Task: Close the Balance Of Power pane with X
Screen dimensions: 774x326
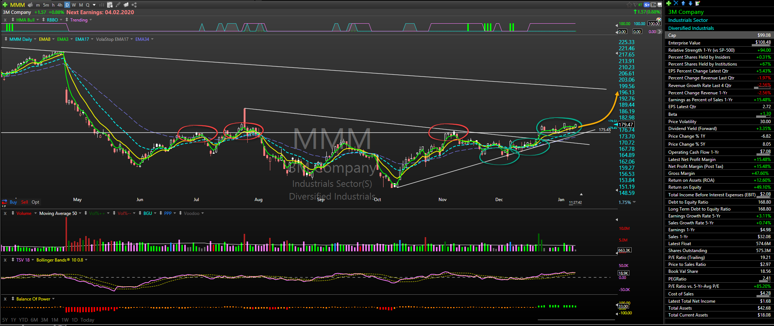Action: pyautogui.click(x=5, y=299)
